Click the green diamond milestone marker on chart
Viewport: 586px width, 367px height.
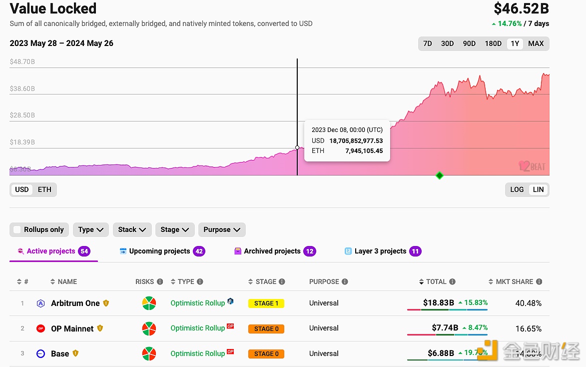(x=440, y=175)
